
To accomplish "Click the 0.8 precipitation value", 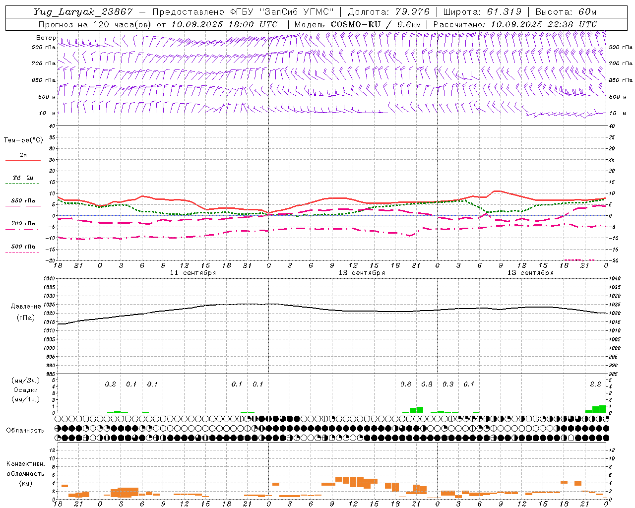I will pos(427,384).
